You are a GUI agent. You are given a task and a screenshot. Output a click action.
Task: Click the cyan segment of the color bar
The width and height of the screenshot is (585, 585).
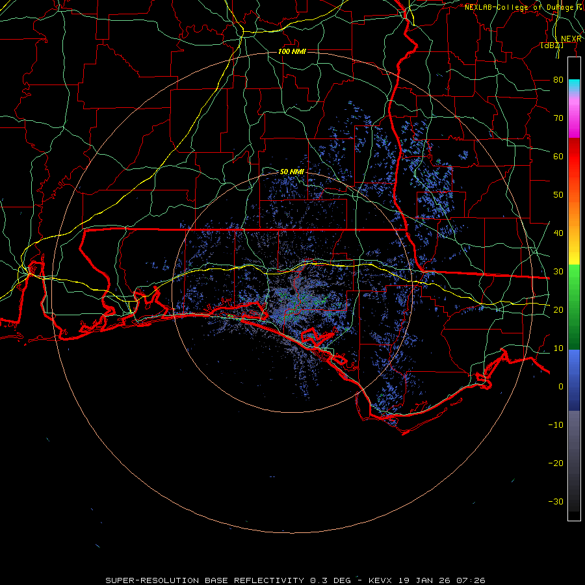pyautogui.click(x=574, y=86)
